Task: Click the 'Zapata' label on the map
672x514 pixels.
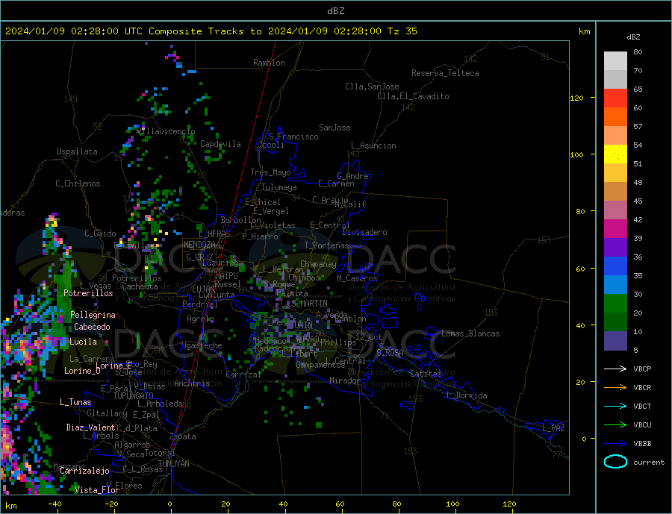Action: [183, 436]
